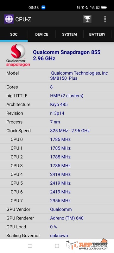Switch to the SYSTEM tab

click(x=69, y=34)
